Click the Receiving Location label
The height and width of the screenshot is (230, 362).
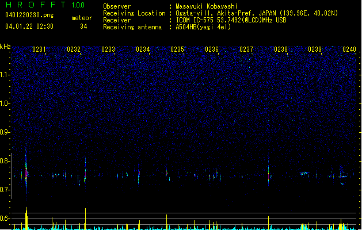pos(134,13)
